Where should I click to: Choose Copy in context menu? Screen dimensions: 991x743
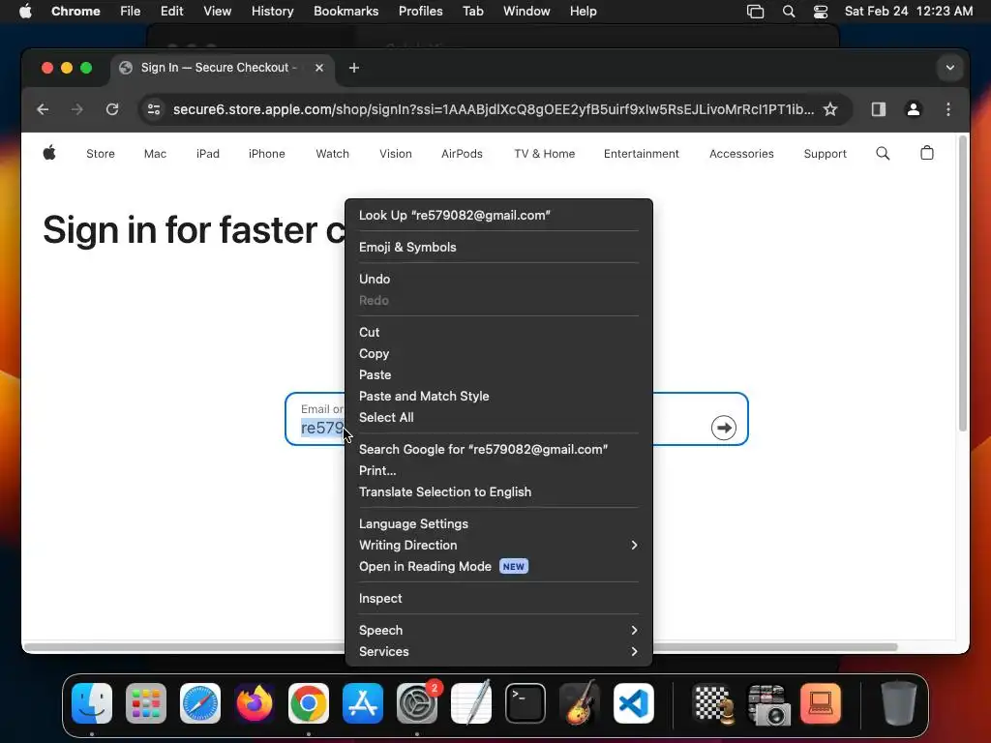pos(498,354)
